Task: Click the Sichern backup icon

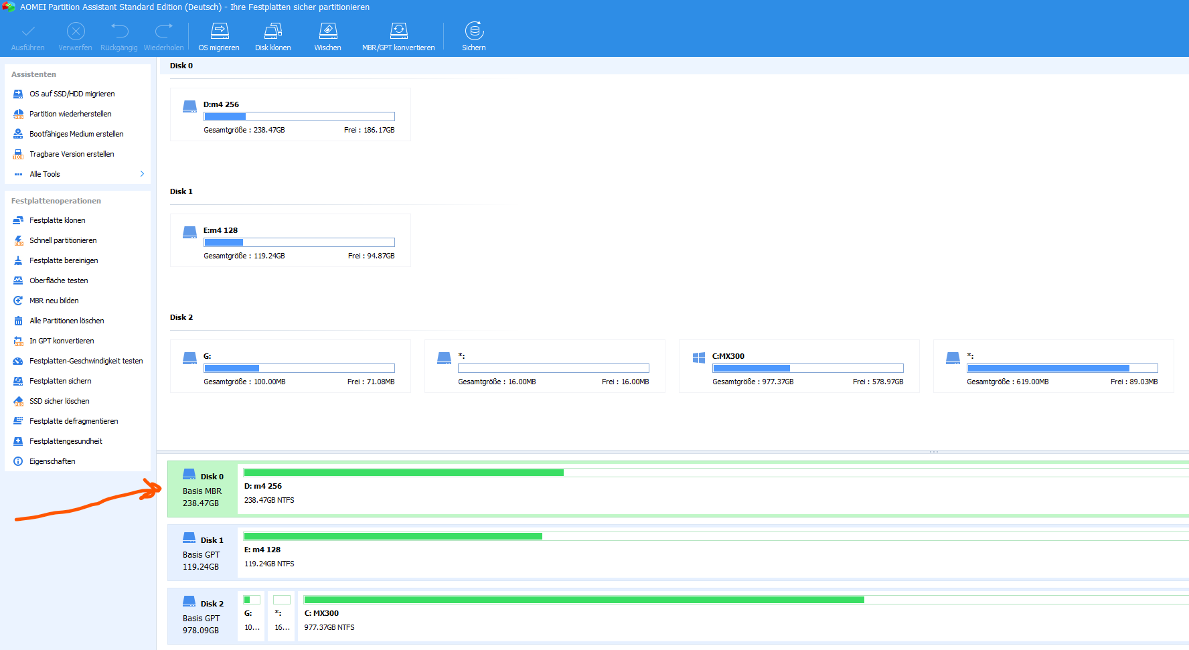Action: [x=474, y=31]
